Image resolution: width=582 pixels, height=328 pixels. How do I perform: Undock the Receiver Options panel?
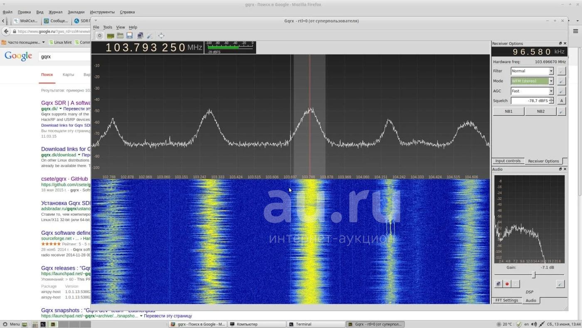point(560,43)
